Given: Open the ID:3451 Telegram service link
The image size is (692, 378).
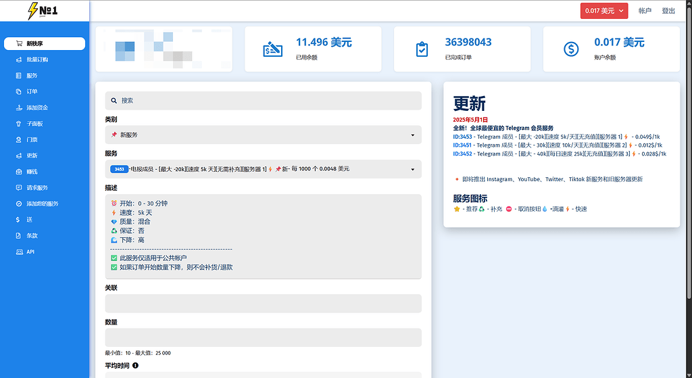Looking at the screenshot, I should coord(462,145).
